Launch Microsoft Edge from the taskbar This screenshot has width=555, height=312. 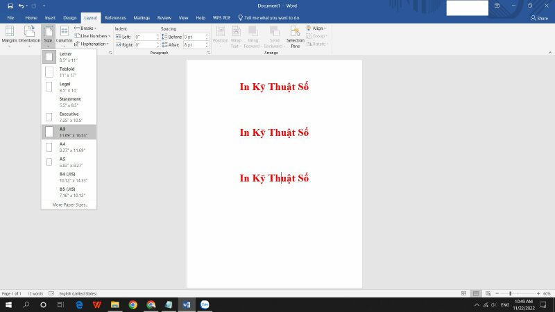point(79,304)
